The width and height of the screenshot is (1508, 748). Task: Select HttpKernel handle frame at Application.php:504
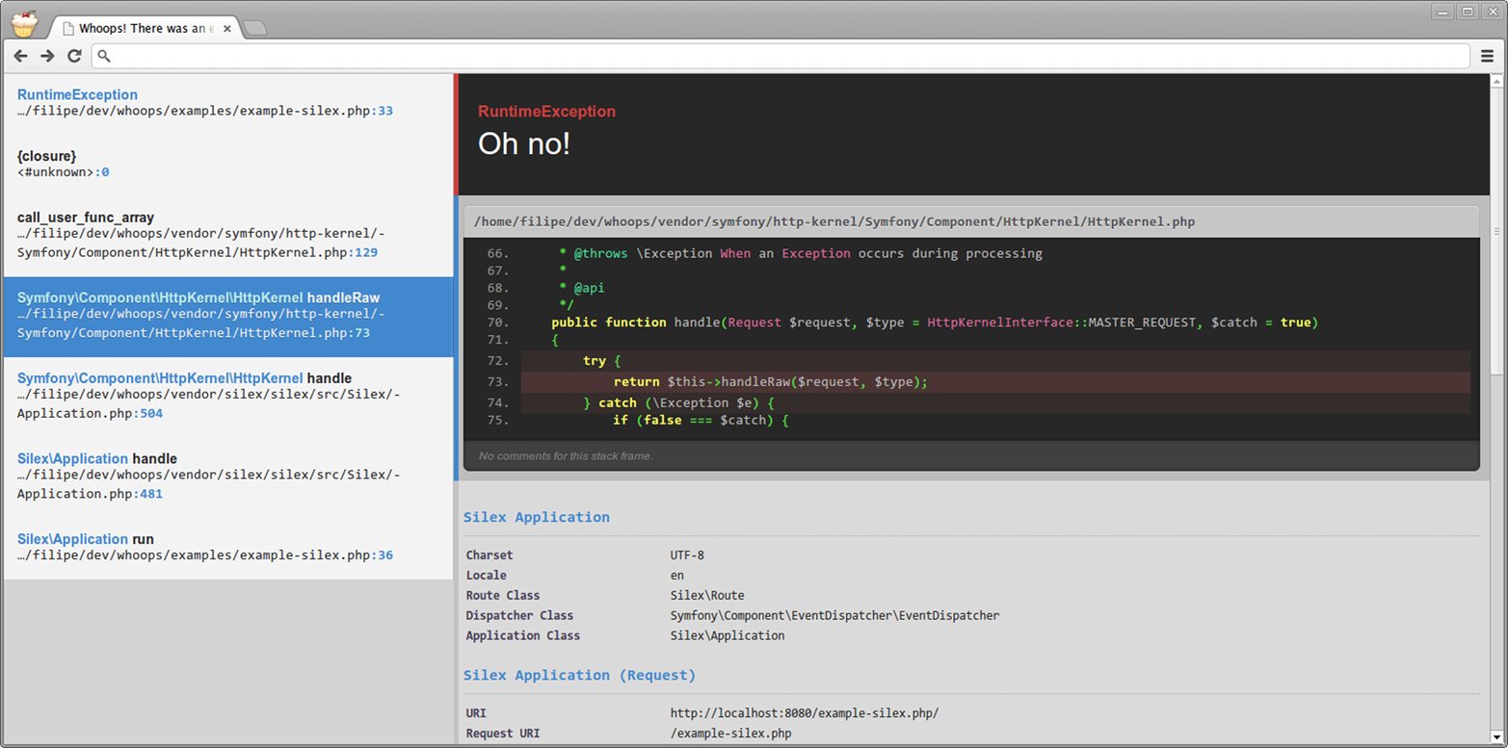(227, 396)
